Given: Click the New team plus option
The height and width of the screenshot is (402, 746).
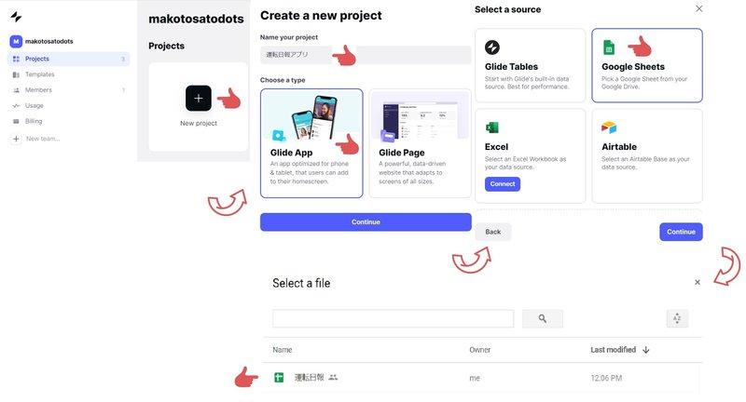Looking at the screenshot, I should (x=35, y=139).
